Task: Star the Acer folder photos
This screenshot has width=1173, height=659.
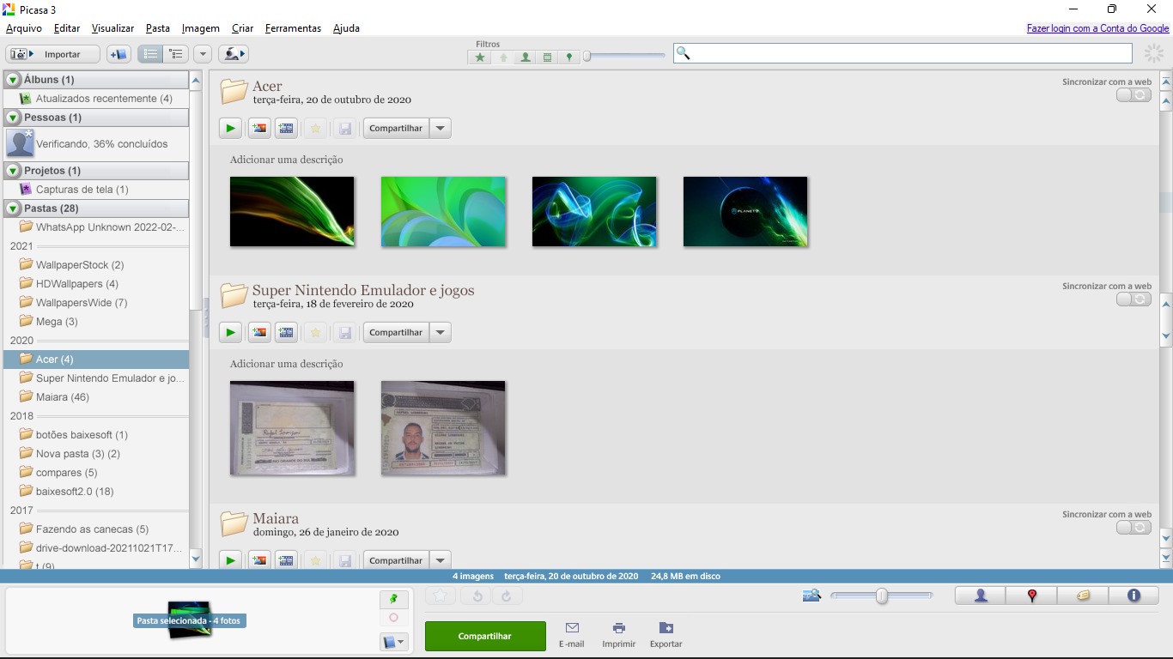Action: click(315, 128)
